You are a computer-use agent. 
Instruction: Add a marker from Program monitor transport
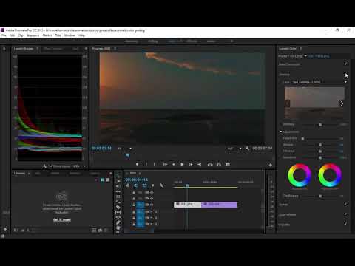(x=138, y=164)
